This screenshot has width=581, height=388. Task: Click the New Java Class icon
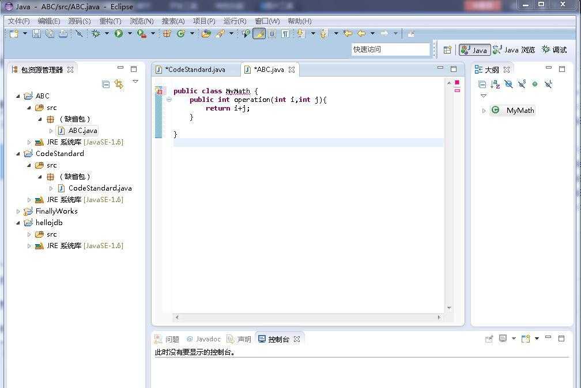coord(181,34)
